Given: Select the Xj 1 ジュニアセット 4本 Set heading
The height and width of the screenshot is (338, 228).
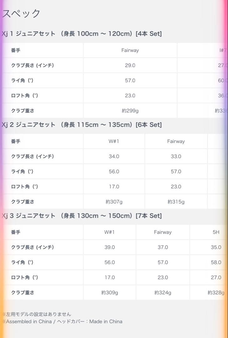Looking at the screenshot, I should click(82, 34).
